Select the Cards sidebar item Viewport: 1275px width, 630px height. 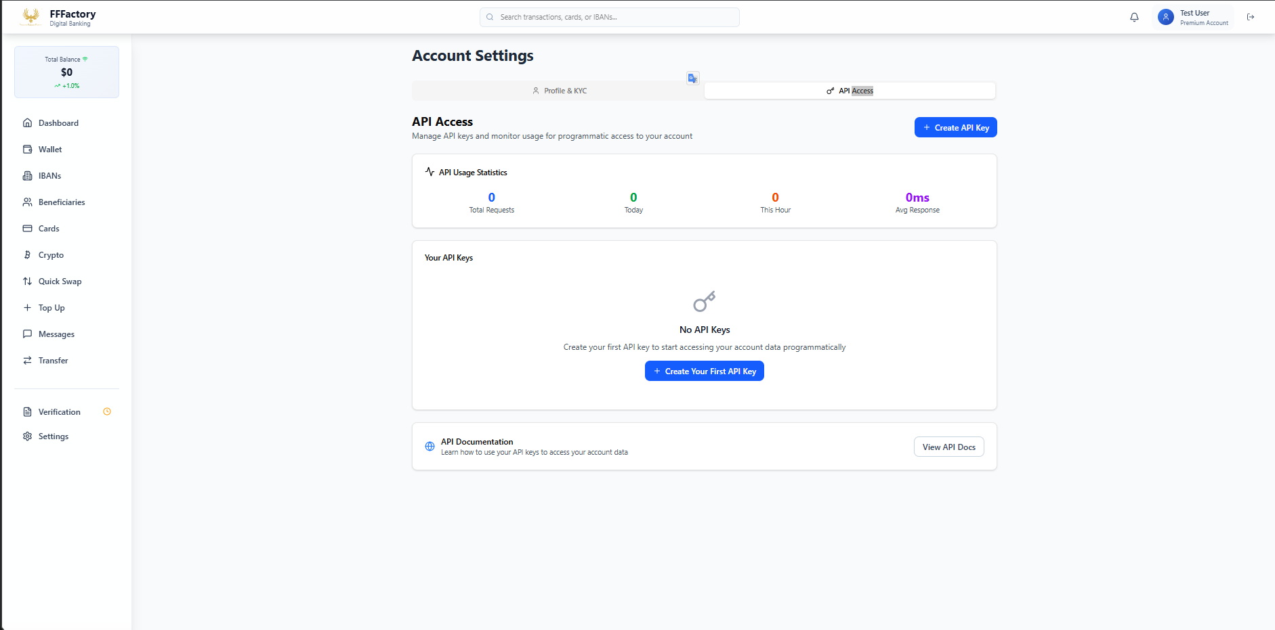49,229
